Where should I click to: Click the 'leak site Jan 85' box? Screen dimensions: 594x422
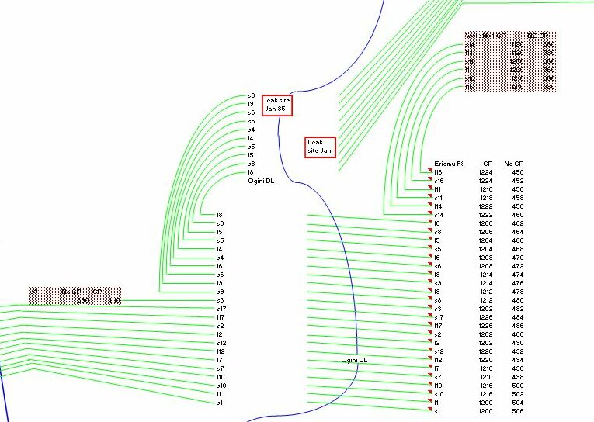coord(276,104)
